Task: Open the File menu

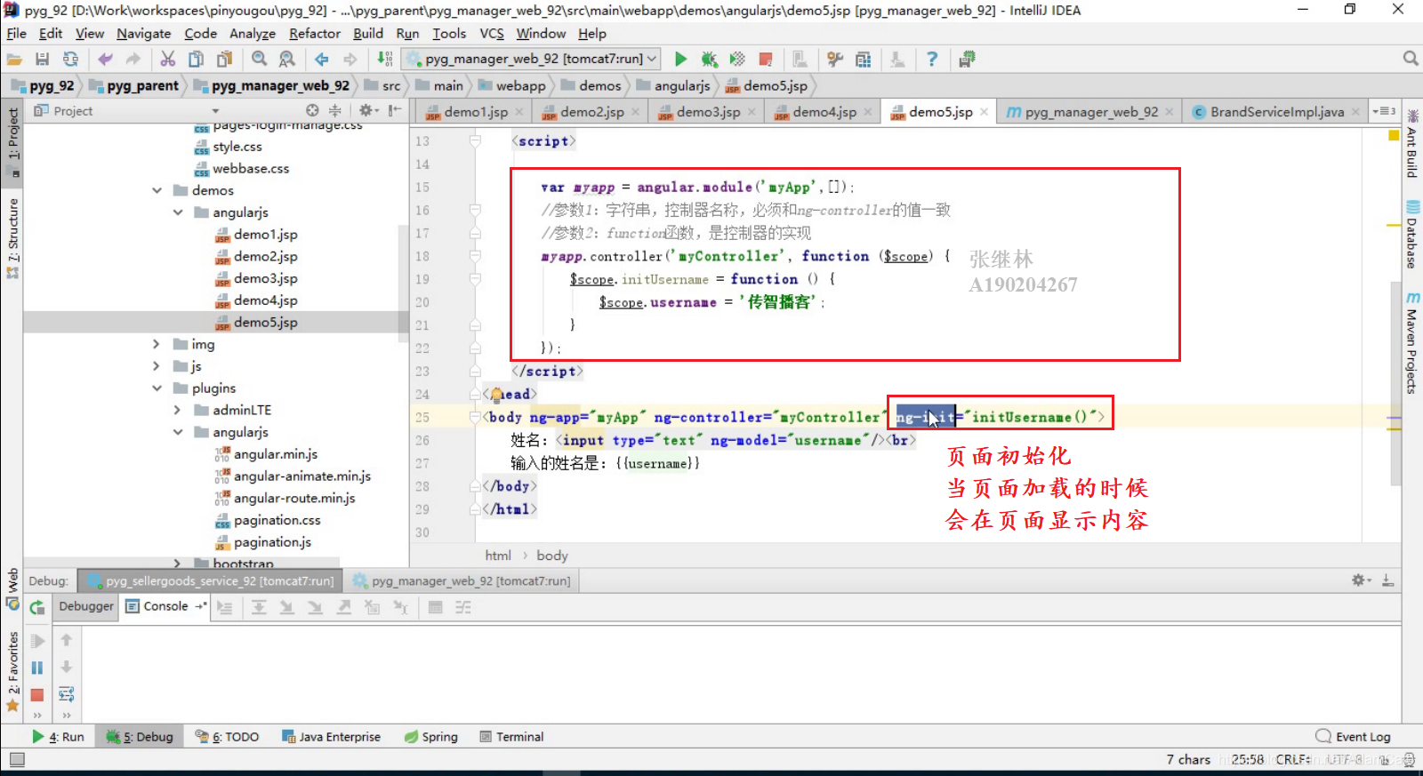Action: click(x=16, y=33)
